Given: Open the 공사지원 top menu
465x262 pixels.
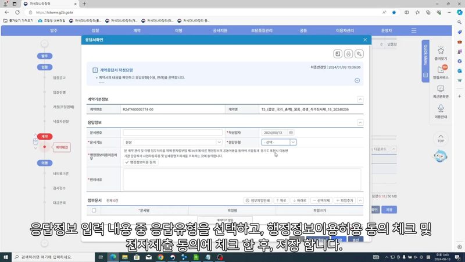Looking at the screenshot, I should click(220, 31).
